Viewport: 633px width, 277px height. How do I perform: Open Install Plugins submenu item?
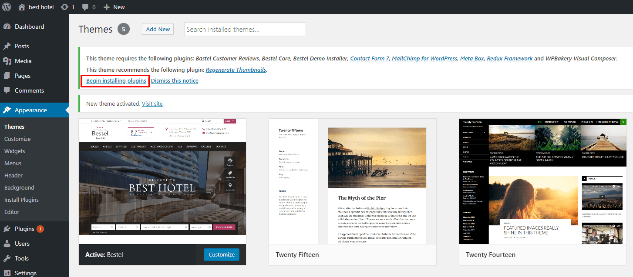click(21, 200)
